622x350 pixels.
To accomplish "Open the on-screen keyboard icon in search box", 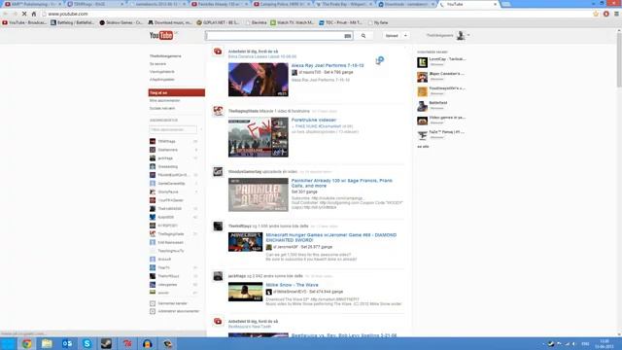I will (x=348, y=36).
